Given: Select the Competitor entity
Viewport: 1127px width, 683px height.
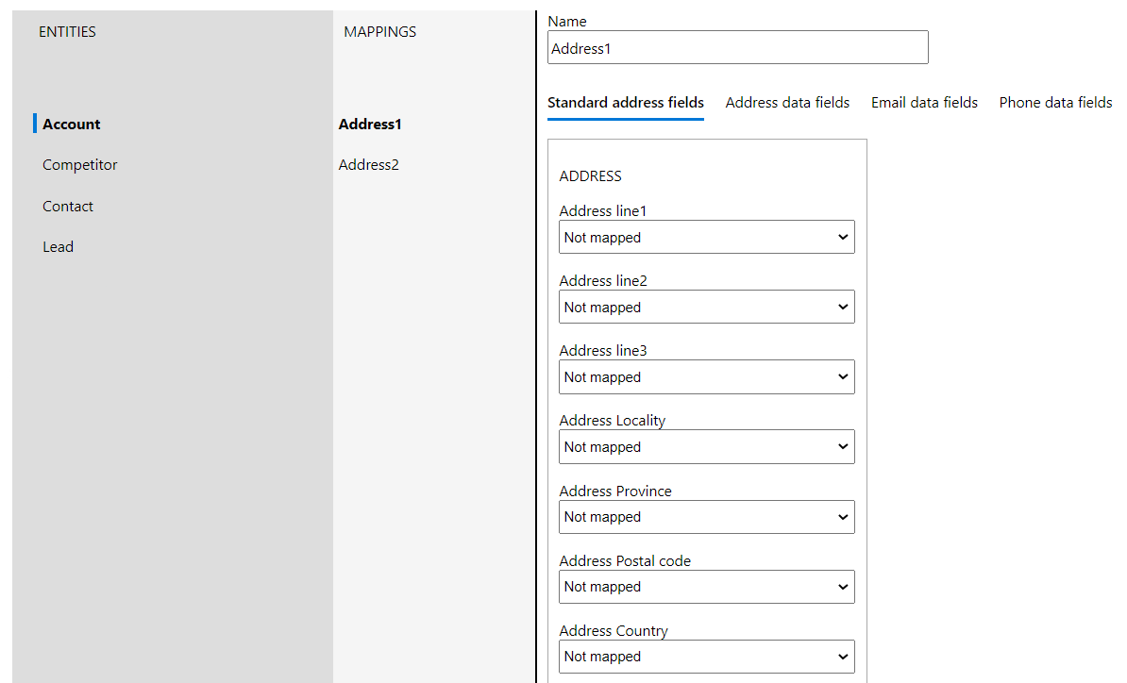Looking at the screenshot, I should point(79,164).
